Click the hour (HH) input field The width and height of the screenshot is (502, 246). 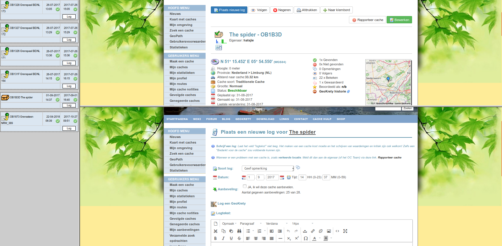[x=302, y=177]
